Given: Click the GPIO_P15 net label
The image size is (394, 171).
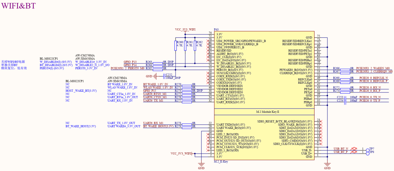Looking at the screenshot, I should (x=150, y=91).
